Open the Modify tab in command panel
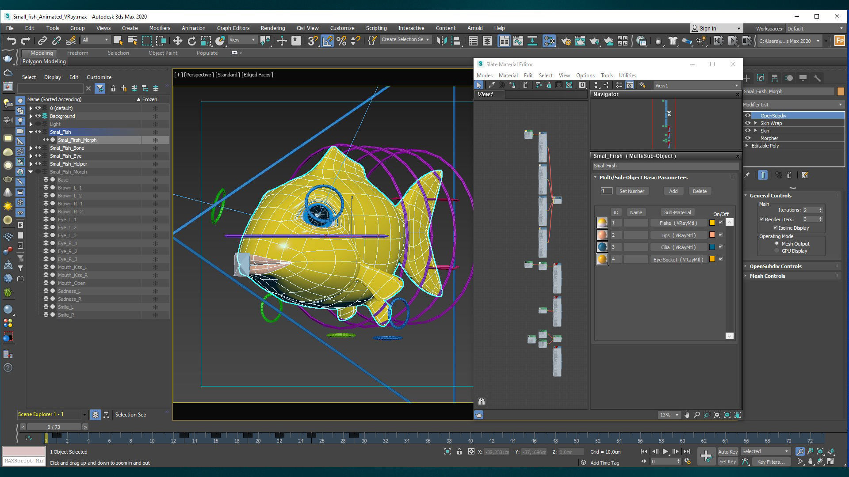Screen dimensions: 849x477 click(761, 78)
